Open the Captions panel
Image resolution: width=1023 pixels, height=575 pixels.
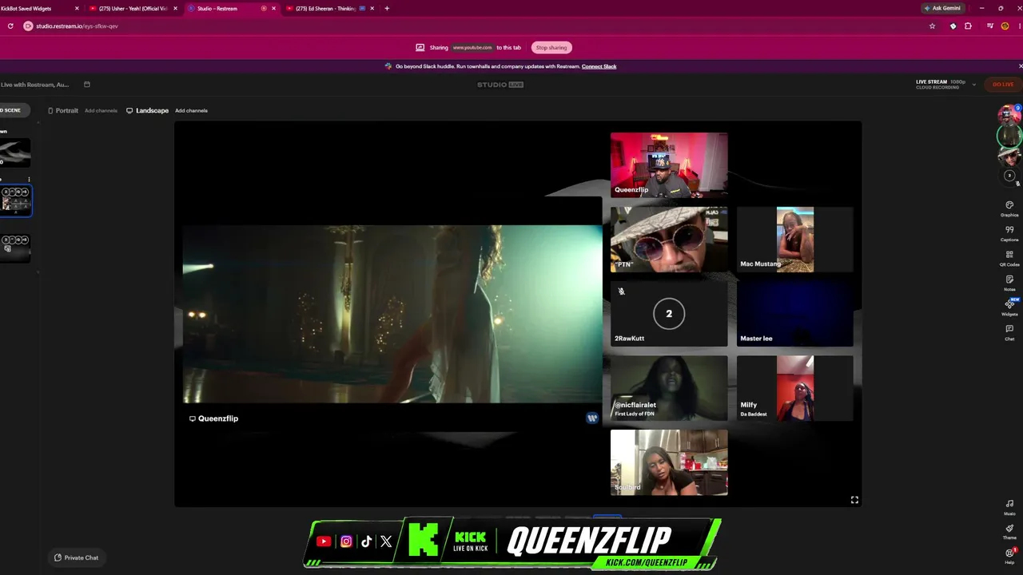coord(1009,233)
